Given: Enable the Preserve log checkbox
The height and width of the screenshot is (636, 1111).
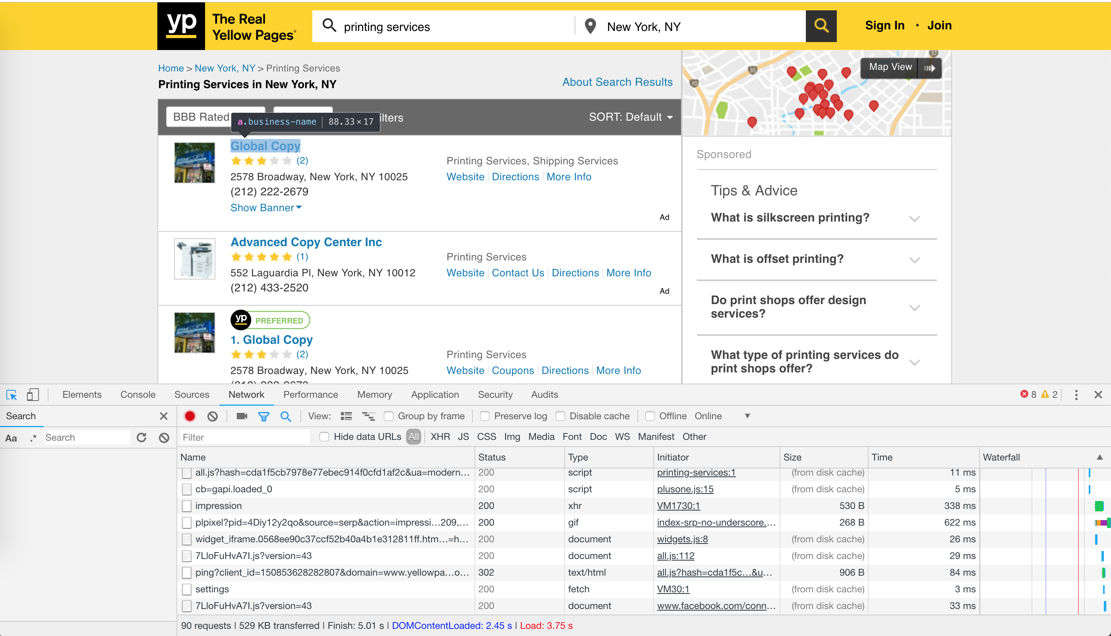Looking at the screenshot, I should point(485,416).
